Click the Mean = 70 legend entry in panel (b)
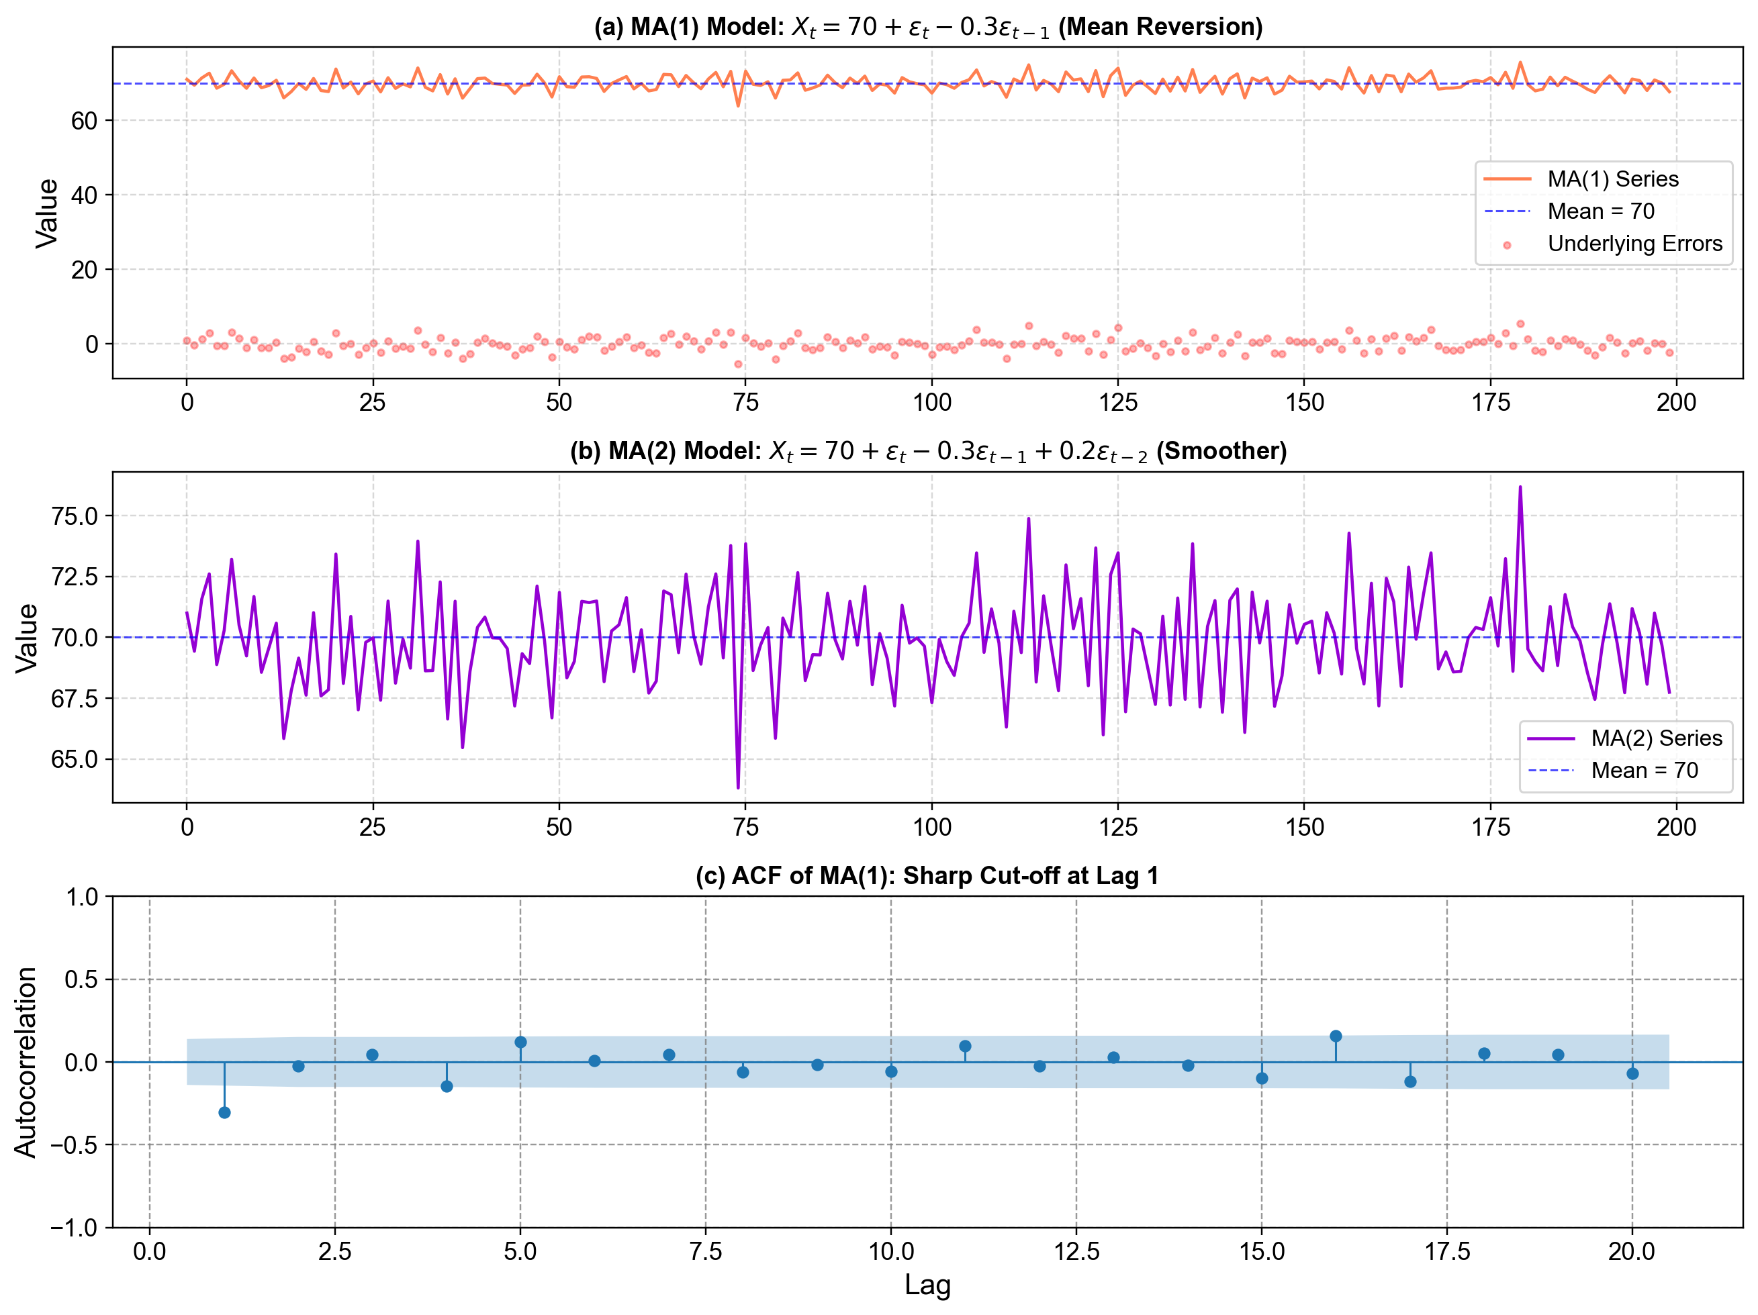 1644,770
